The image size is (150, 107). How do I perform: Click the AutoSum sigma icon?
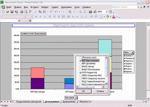(x=74, y=12)
